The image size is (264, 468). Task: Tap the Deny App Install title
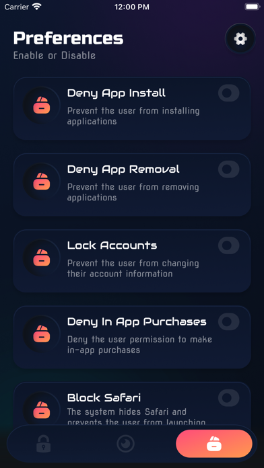pyautogui.click(x=117, y=93)
